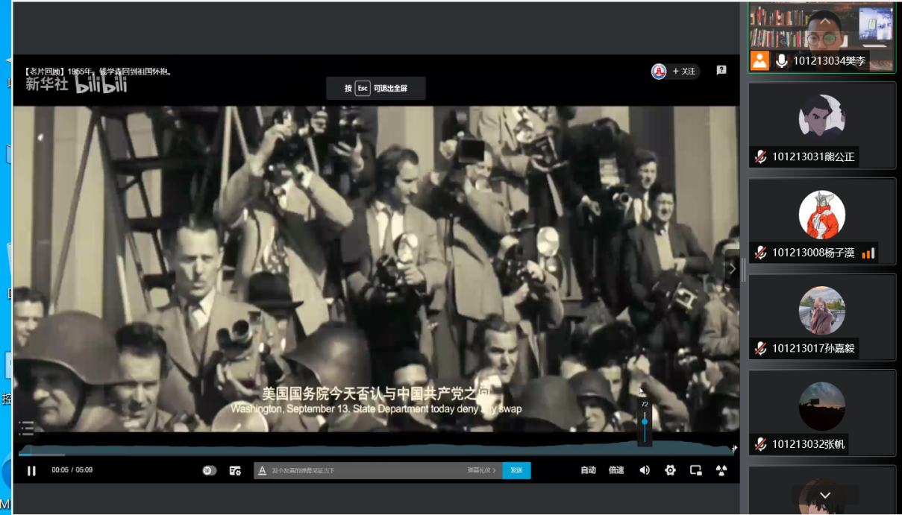Select 101213017孙嘉毅's avatar
Image resolution: width=902 pixels, height=515 pixels.
(821, 310)
